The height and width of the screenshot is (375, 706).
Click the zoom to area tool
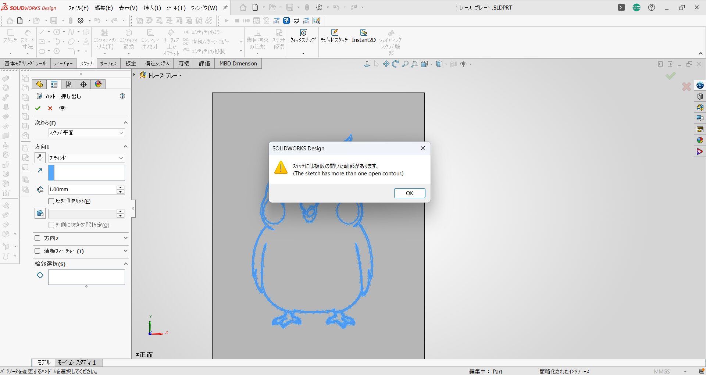tap(415, 64)
